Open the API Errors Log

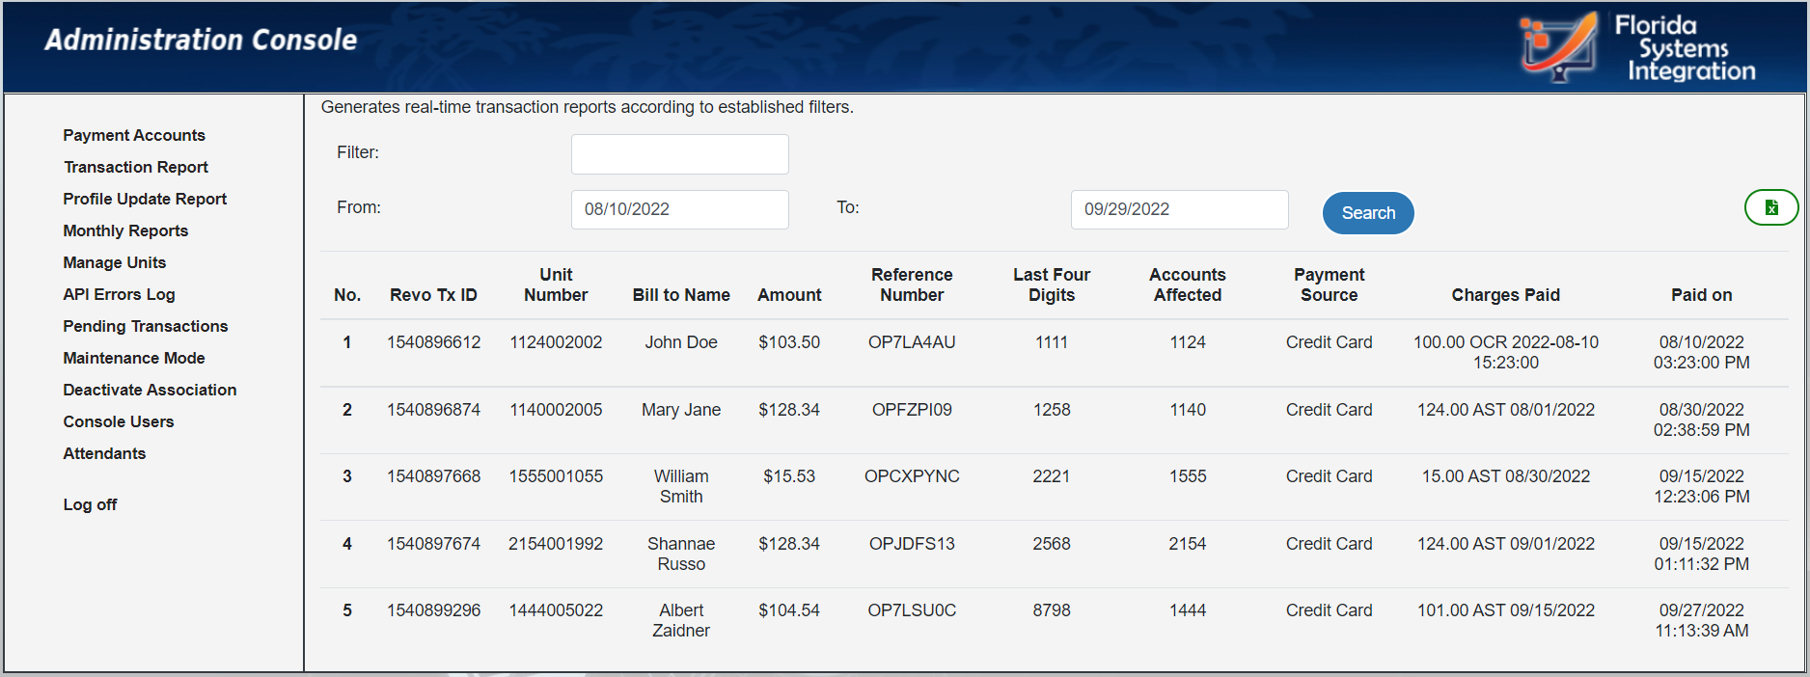click(119, 294)
